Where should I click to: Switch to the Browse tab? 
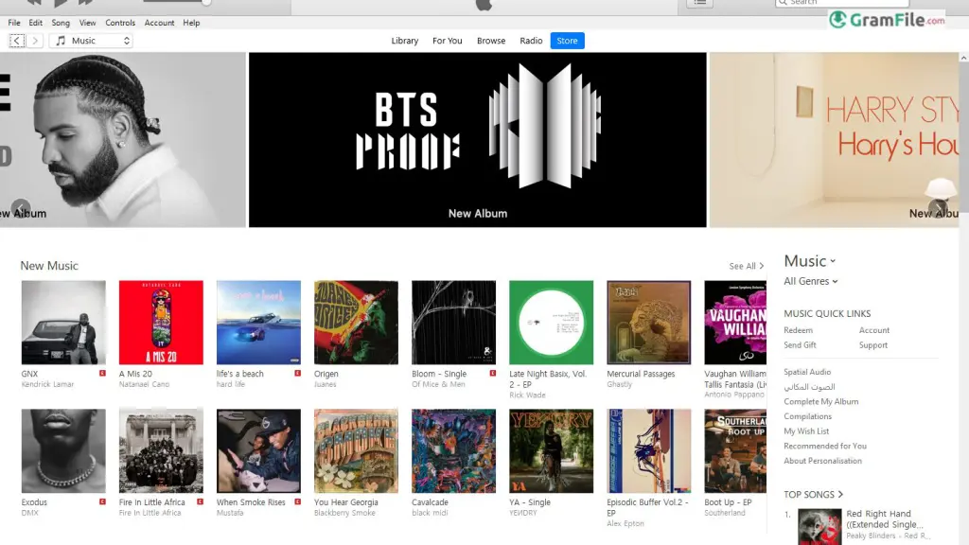[491, 41]
